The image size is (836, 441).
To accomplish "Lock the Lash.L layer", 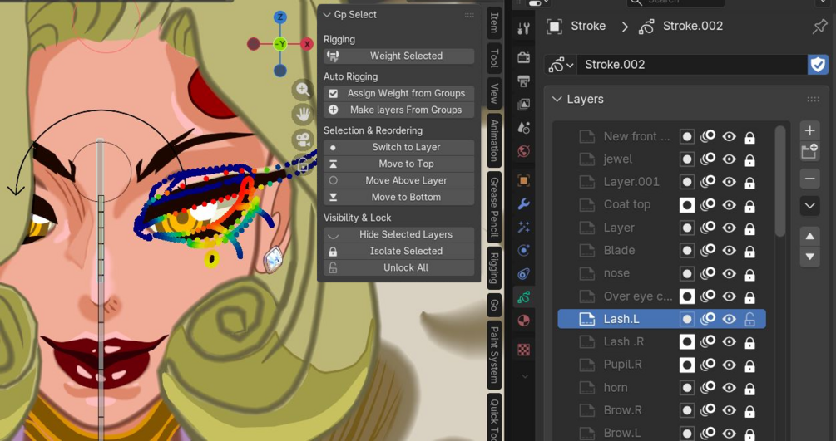I will [749, 320].
